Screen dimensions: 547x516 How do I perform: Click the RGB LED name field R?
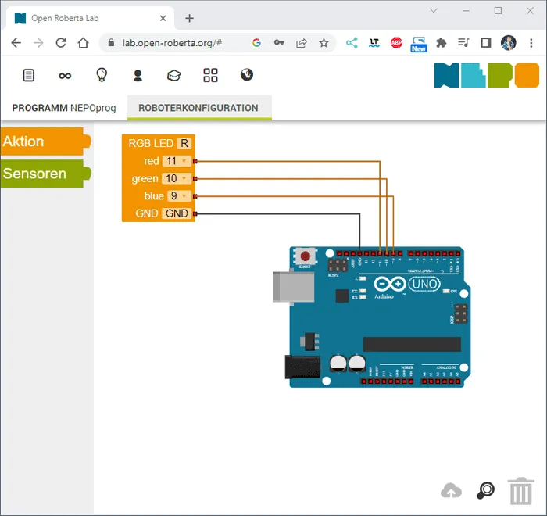184,143
